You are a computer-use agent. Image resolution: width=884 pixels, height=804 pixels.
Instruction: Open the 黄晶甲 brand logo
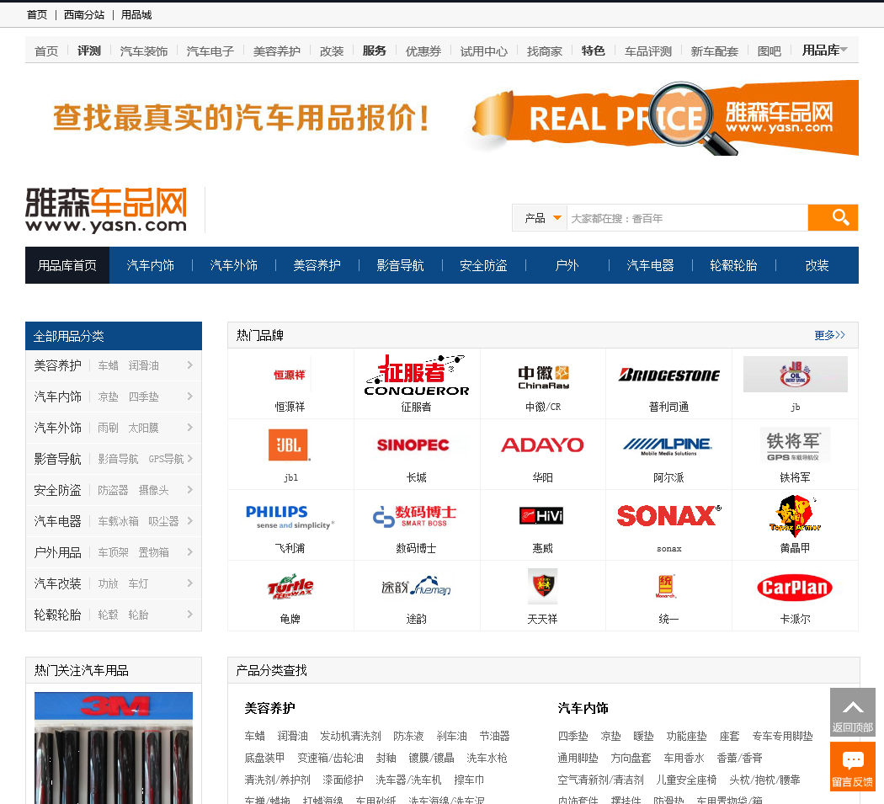click(x=795, y=514)
